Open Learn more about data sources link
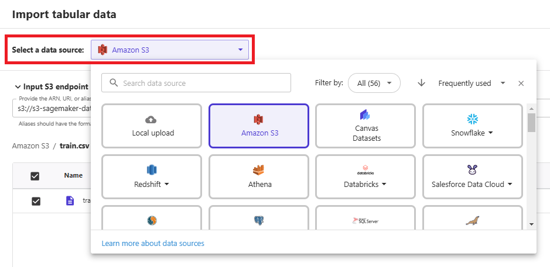The height and width of the screenshot is (267, 550). [153, 243]
